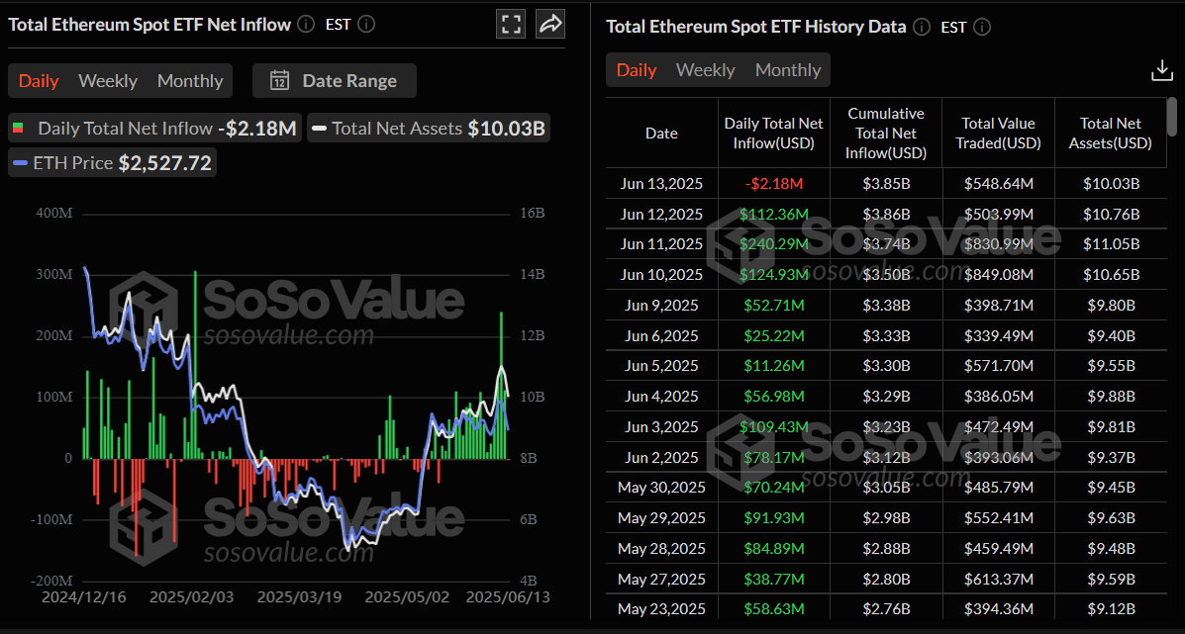Click Cumulative Total Net Inflow(USD) header
Viewport: 1185px width, 634px height.
pyautogui.click(x=886, y=134)
